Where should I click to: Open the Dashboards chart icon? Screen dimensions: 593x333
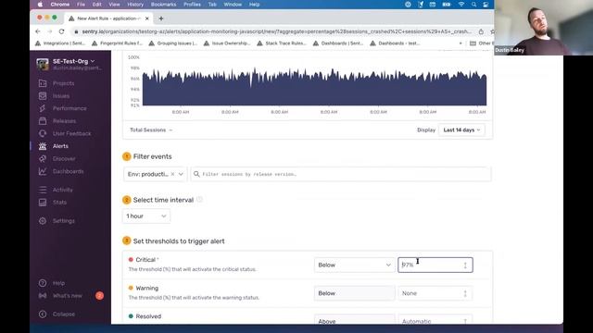tap(43, 171)
